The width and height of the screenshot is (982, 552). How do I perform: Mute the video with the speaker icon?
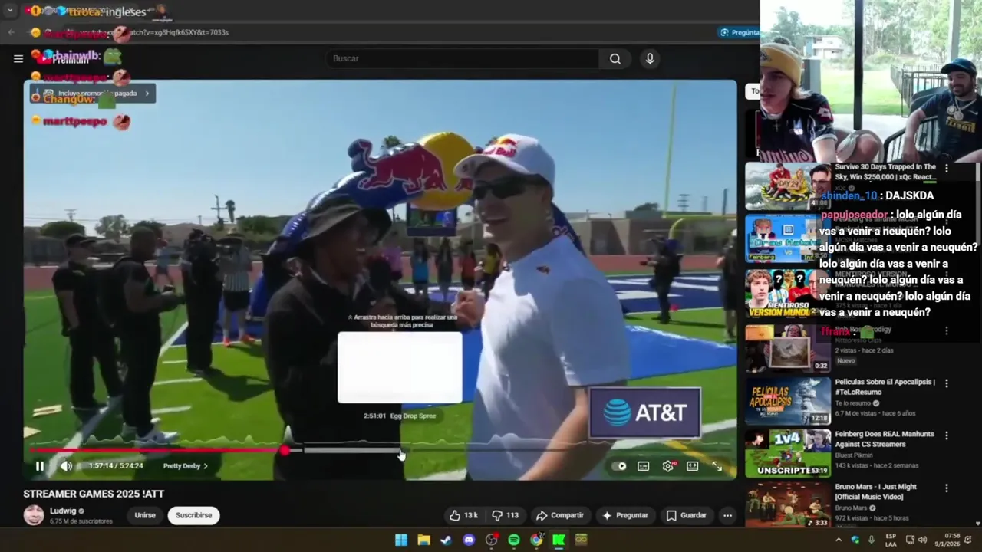click(67, 466)
